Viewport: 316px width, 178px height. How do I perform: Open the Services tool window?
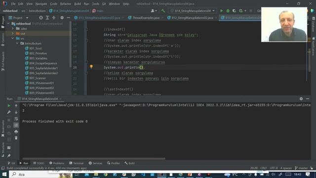point(95,163)
